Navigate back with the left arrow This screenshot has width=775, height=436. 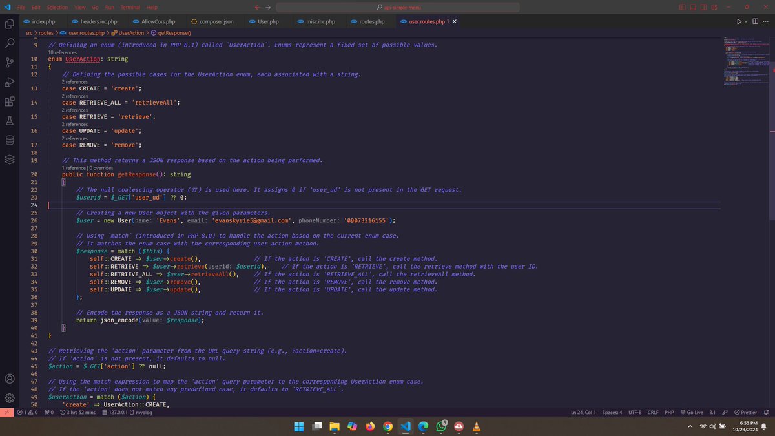tap(257, 6)
